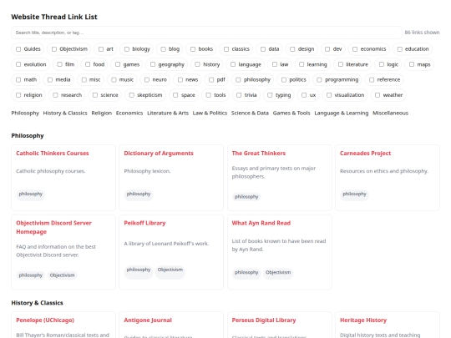The image size is (451, 338).
Task: Jump to the Philosophy section link
Action: point(25,113)
